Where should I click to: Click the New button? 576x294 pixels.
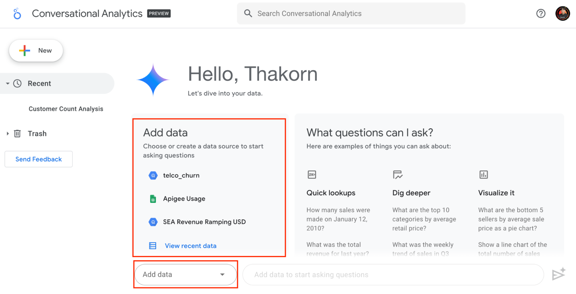[x=36, y=50]
